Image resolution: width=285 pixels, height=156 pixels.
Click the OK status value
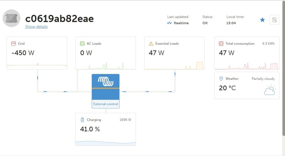point(205,23)
